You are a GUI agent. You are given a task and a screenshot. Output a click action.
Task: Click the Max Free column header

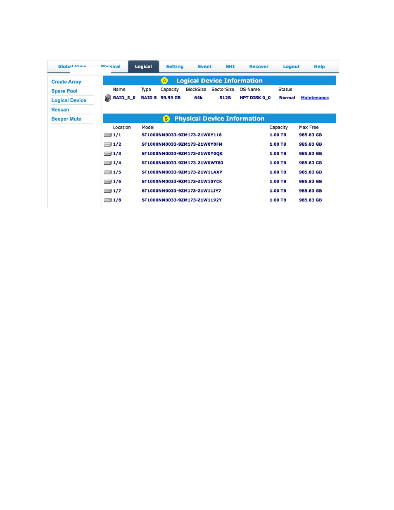point(309,128)
